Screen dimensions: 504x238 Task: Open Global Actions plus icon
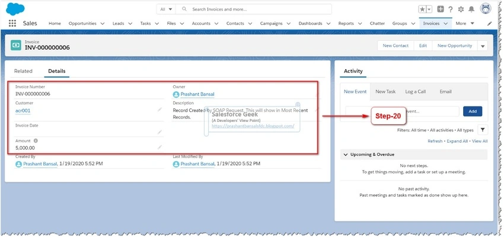(441, 9)
